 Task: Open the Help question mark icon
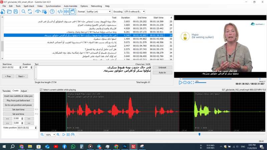point(52,12)
